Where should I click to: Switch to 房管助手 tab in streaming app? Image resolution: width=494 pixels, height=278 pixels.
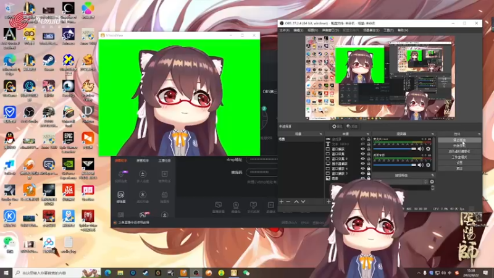click(143, 161)
